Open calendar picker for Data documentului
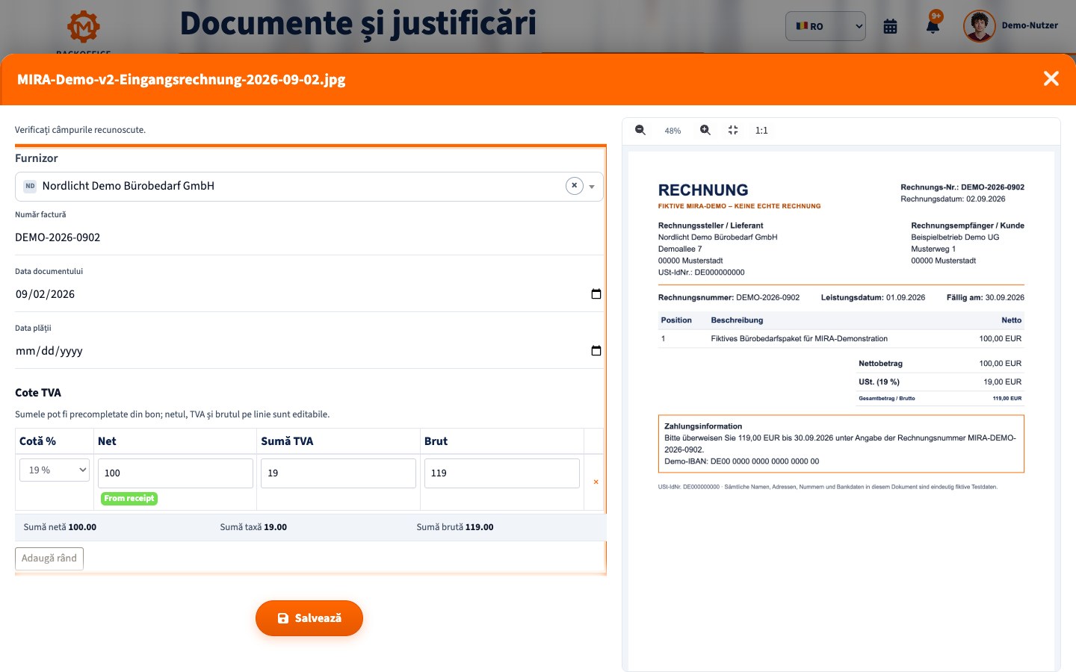Screen dimensions: 1076x672 pyautogui.click(x=596, y=294)
